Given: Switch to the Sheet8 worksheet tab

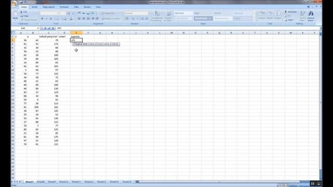Looking at the screenshot, I should [x=41, y=182].
